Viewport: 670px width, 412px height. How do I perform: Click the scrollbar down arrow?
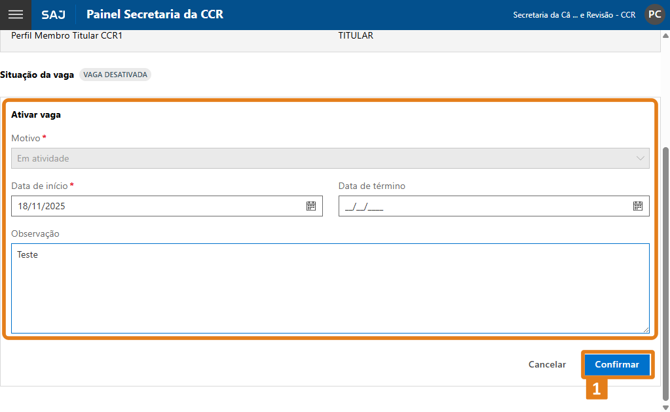coord(666,407)
